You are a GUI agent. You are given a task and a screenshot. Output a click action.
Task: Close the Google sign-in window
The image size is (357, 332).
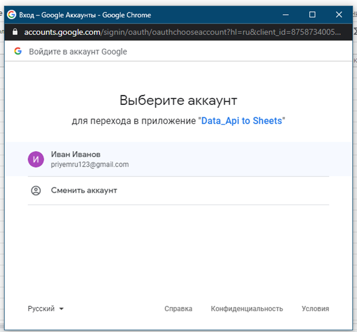[x=339, y=15]
